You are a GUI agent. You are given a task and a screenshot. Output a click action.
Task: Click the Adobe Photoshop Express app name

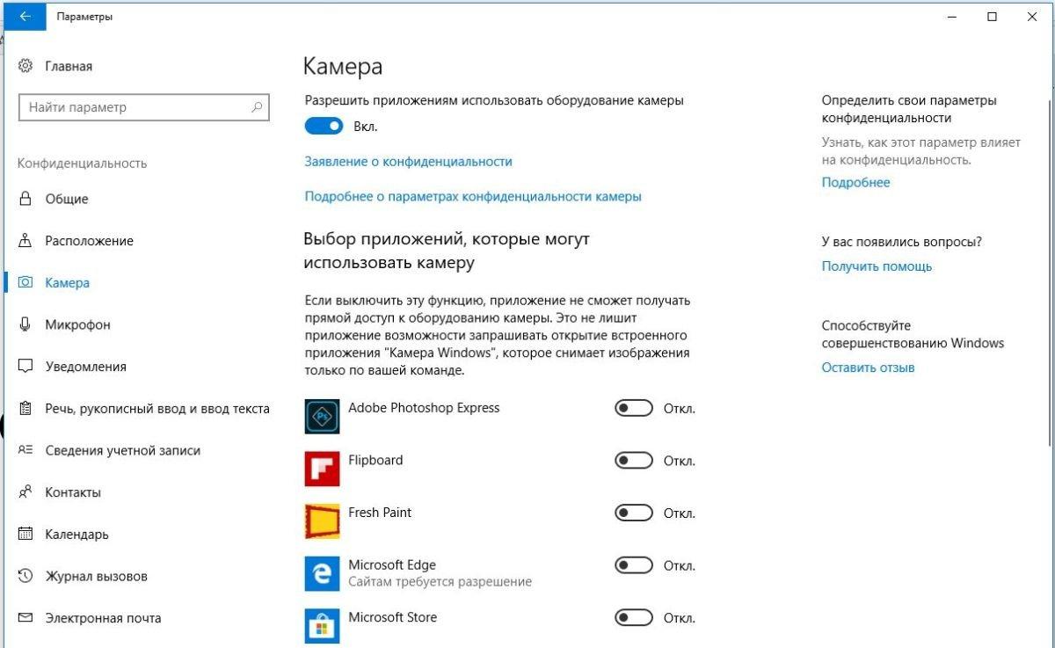(424, 408)
